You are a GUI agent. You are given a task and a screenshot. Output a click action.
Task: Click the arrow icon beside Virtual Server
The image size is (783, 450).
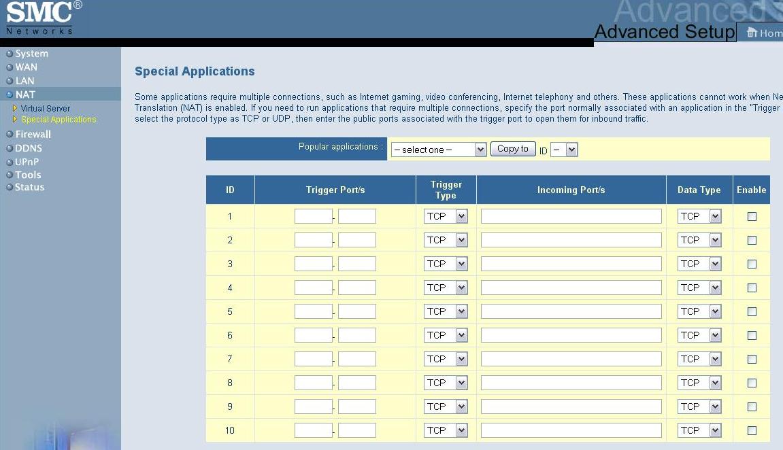15,108
